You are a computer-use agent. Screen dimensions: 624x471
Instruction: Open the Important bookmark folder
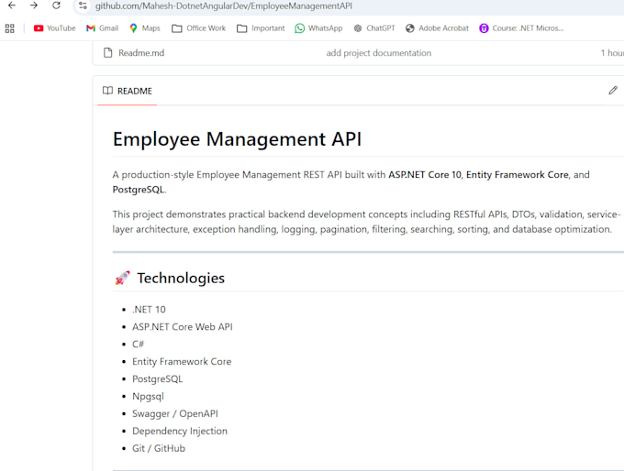(x=261, y=28)
